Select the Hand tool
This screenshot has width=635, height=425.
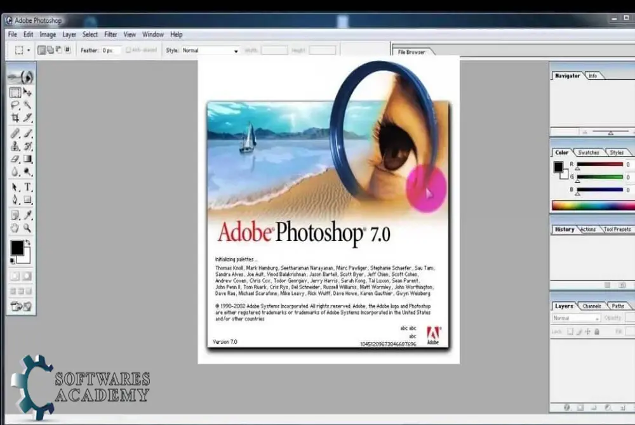[15, 228]
